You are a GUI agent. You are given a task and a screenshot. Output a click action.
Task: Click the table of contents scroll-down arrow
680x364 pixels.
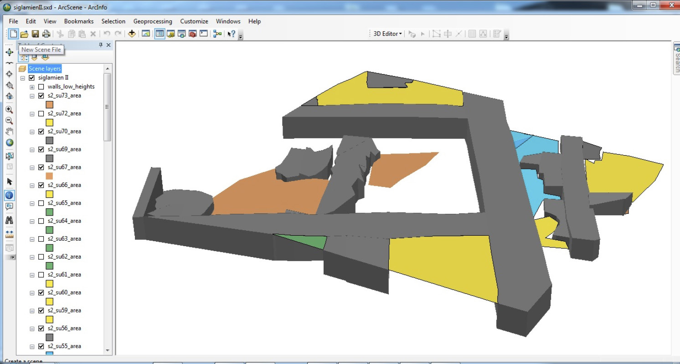(108, 350)
